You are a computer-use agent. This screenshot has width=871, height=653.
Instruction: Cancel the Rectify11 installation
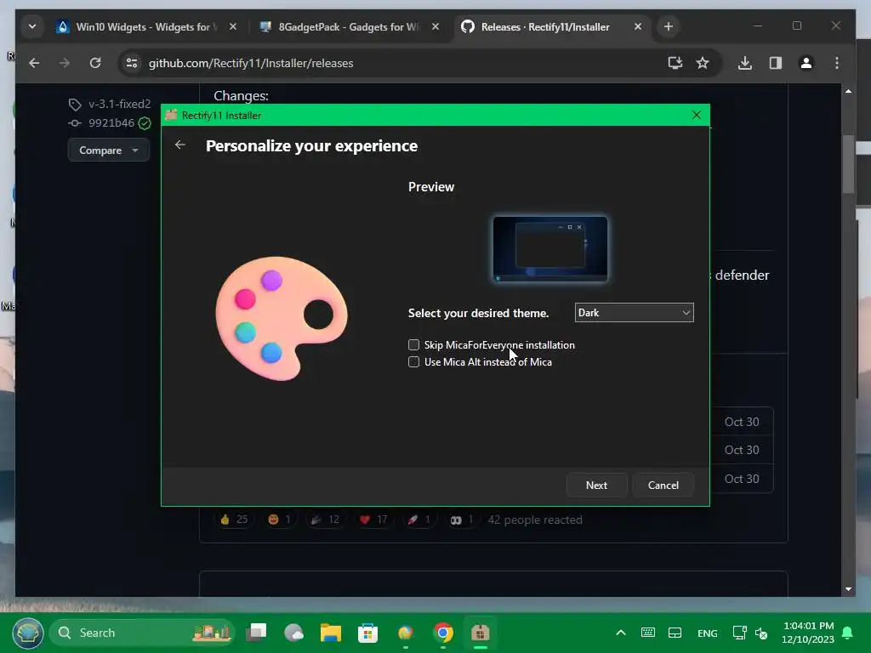coord(663,485)
